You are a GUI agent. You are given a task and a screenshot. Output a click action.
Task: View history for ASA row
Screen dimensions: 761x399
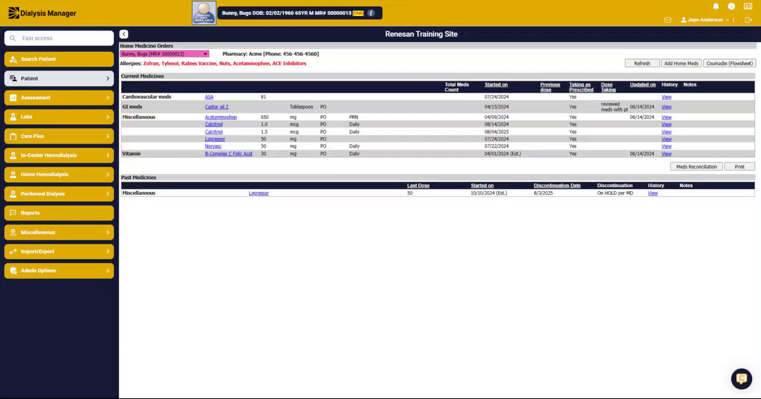pos(666,97)
